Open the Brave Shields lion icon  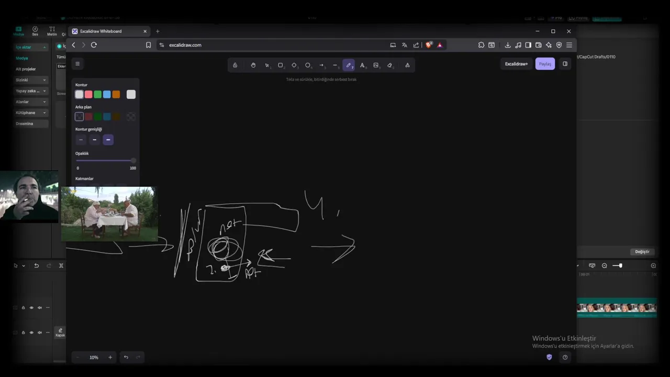click(429, 45)
